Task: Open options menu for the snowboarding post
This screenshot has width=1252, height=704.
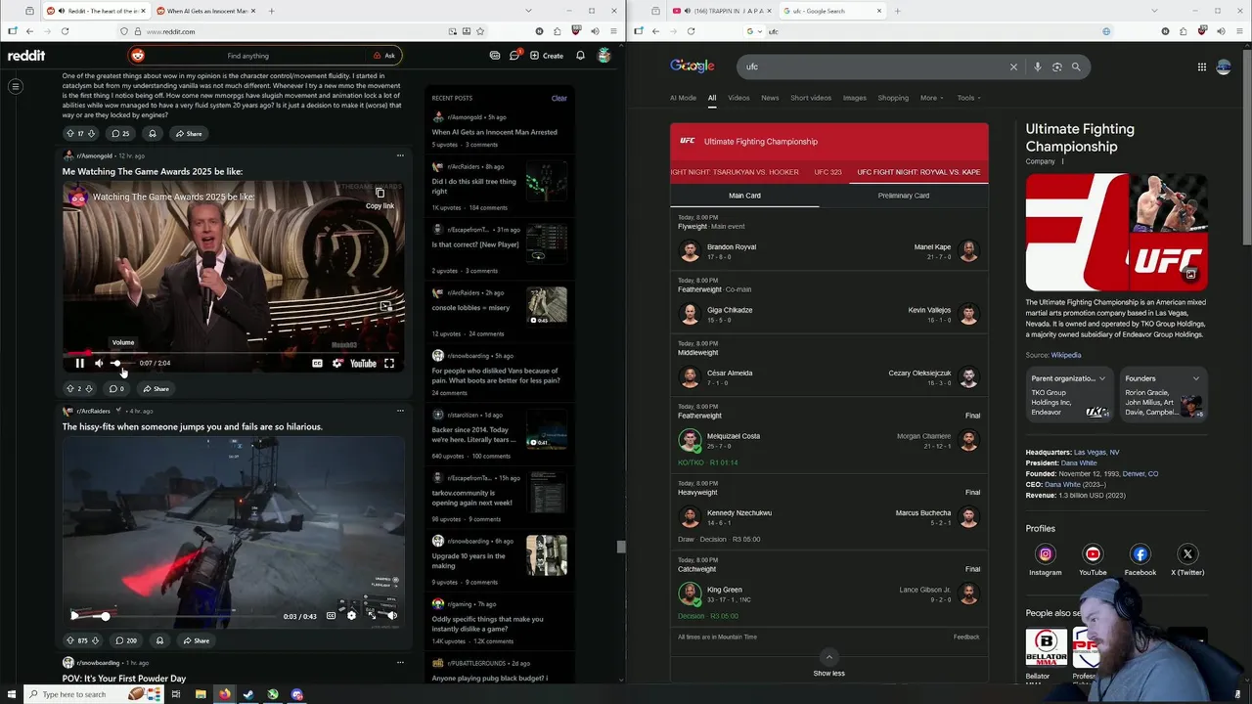Action: click(400, 663)
